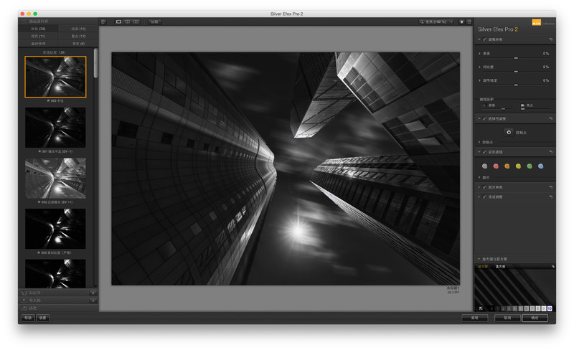Reset Color Filter with its undo arrow
This screenshot has height=350, width=574.
click(550, 151)
